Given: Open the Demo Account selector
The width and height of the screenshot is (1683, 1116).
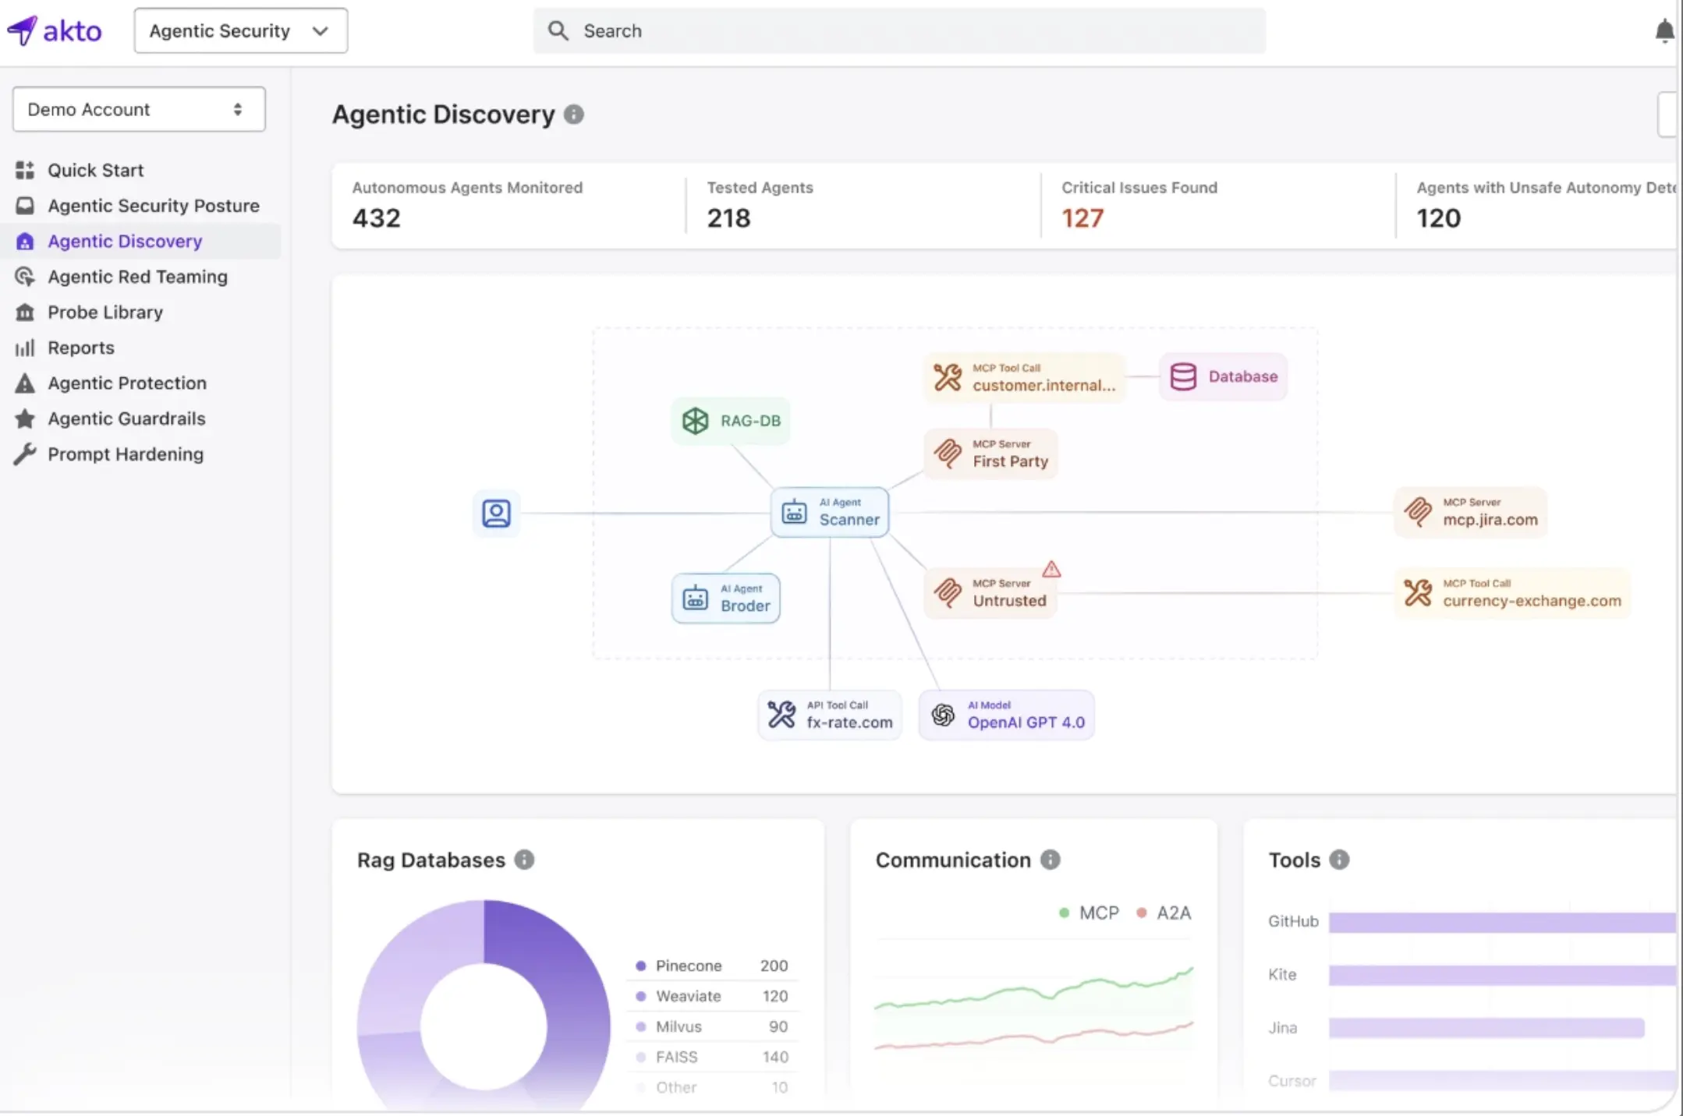Looking at the screenshot, I should pyautogui.click(x=139, y=109).
